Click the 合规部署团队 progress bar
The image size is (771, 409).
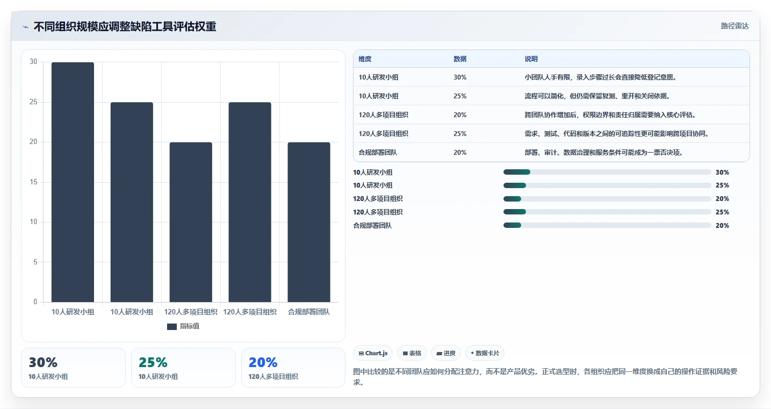pos(607,225)
